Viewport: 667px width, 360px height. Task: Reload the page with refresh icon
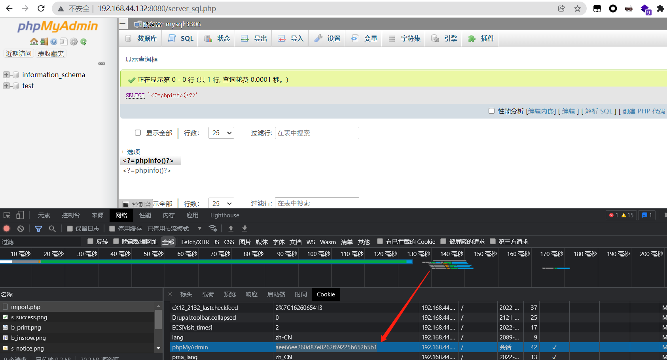click(x=41, y=8)
